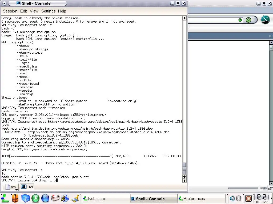The width and height of the screenshot is (273, 204).
Task: Click Netscape page scrollbar down arrow
Action: click(x=271, y=183)
